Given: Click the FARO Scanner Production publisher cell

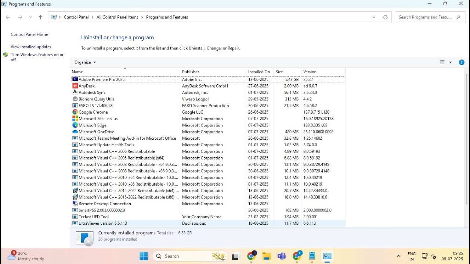Looking at the screenshot, I should click(x=205, y=106).
